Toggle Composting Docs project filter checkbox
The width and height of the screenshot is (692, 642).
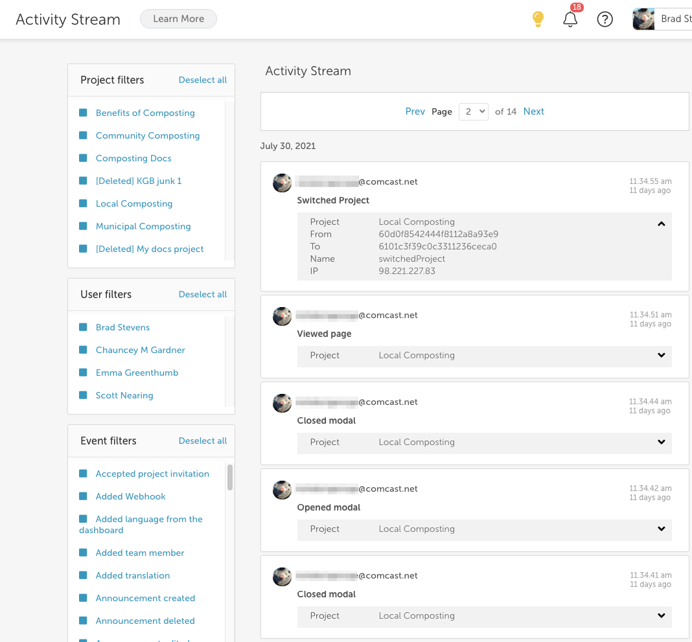click(x=83, y=157)
